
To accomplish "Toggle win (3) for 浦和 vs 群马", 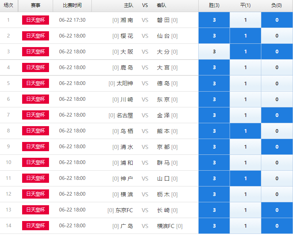I will pos(214,163).
